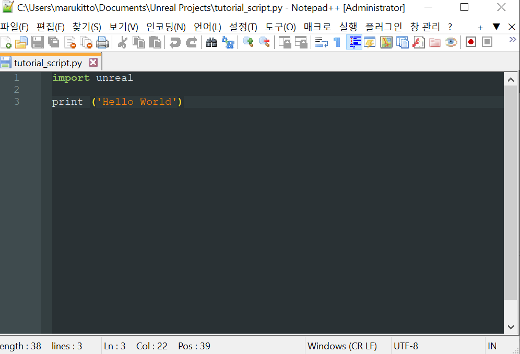Open the 설정(T) menu

coord(243,27)
